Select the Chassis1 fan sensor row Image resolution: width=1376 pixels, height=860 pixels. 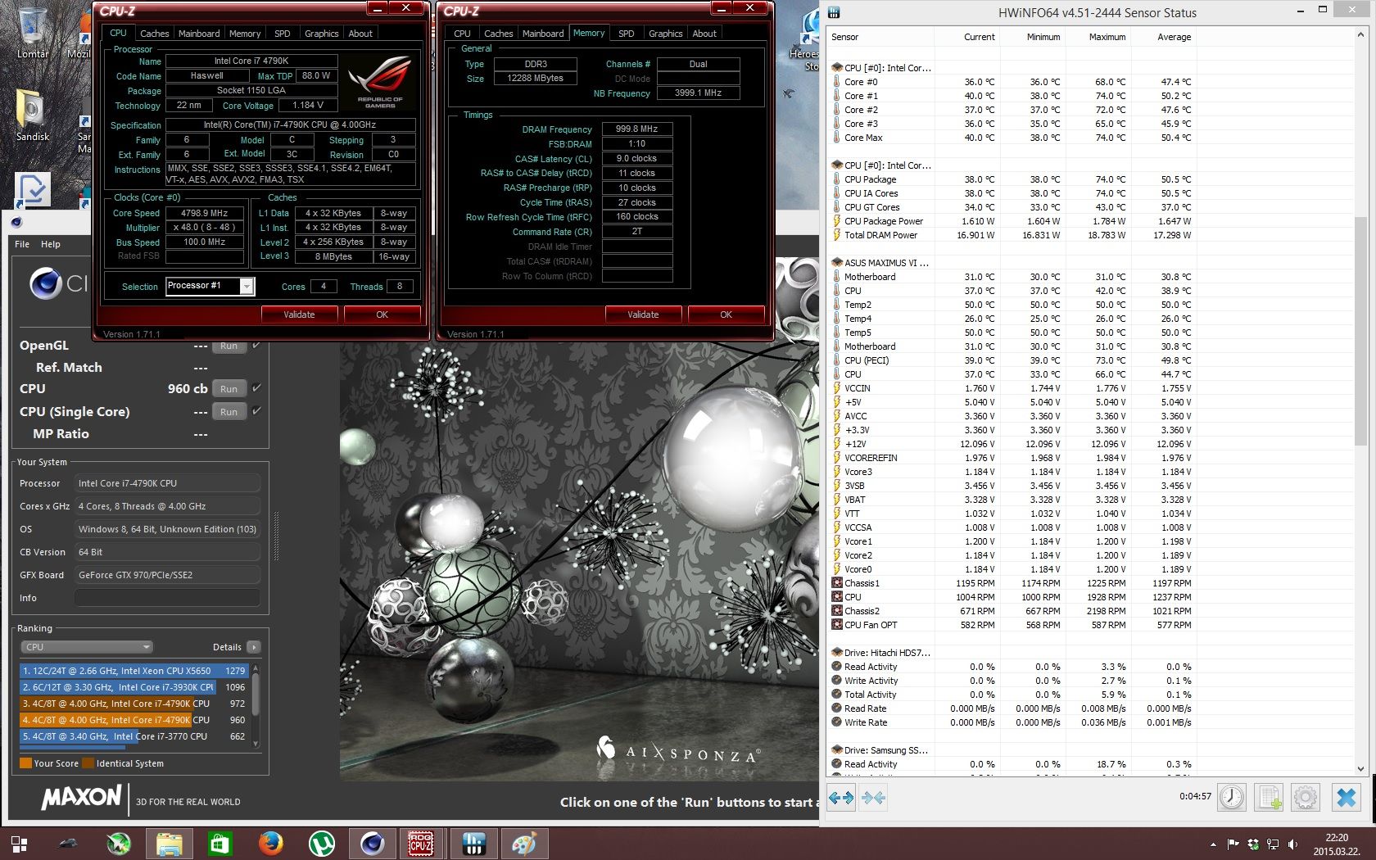pos(1012,583)
